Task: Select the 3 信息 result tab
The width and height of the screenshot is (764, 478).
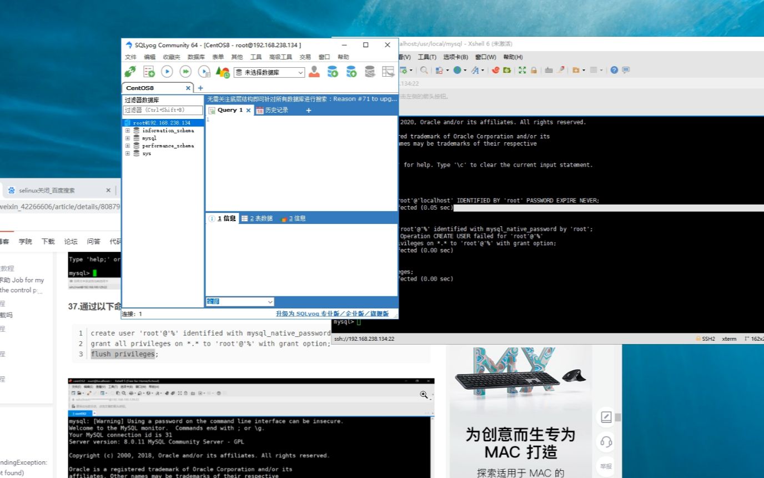Action: 294,218
